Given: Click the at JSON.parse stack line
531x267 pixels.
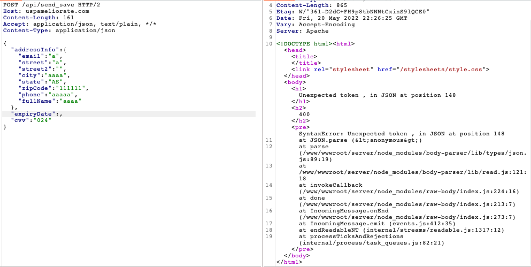Looking at the screenshot, I should click(360, 140).
